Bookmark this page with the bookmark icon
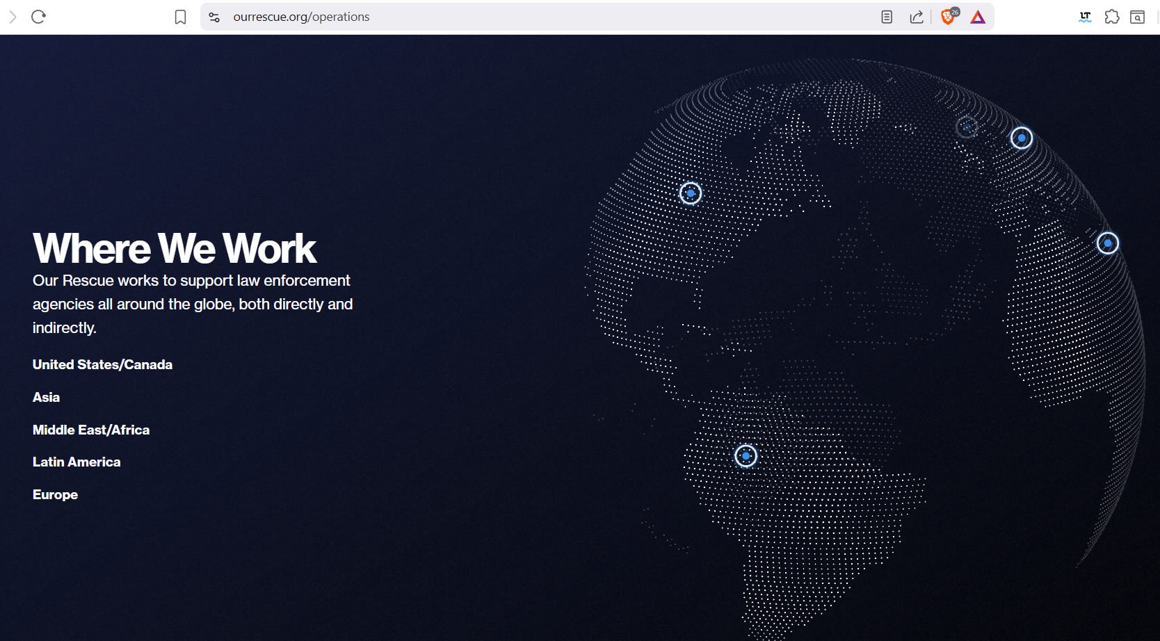This screenshot has height=641, width=1160. pos(180,17)
